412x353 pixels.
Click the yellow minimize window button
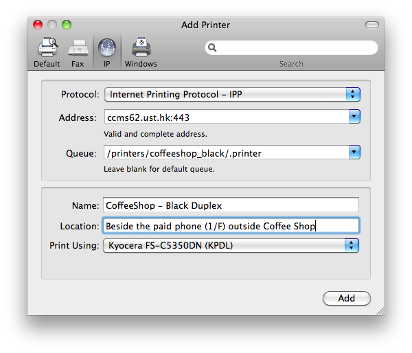tap(53, 25)
